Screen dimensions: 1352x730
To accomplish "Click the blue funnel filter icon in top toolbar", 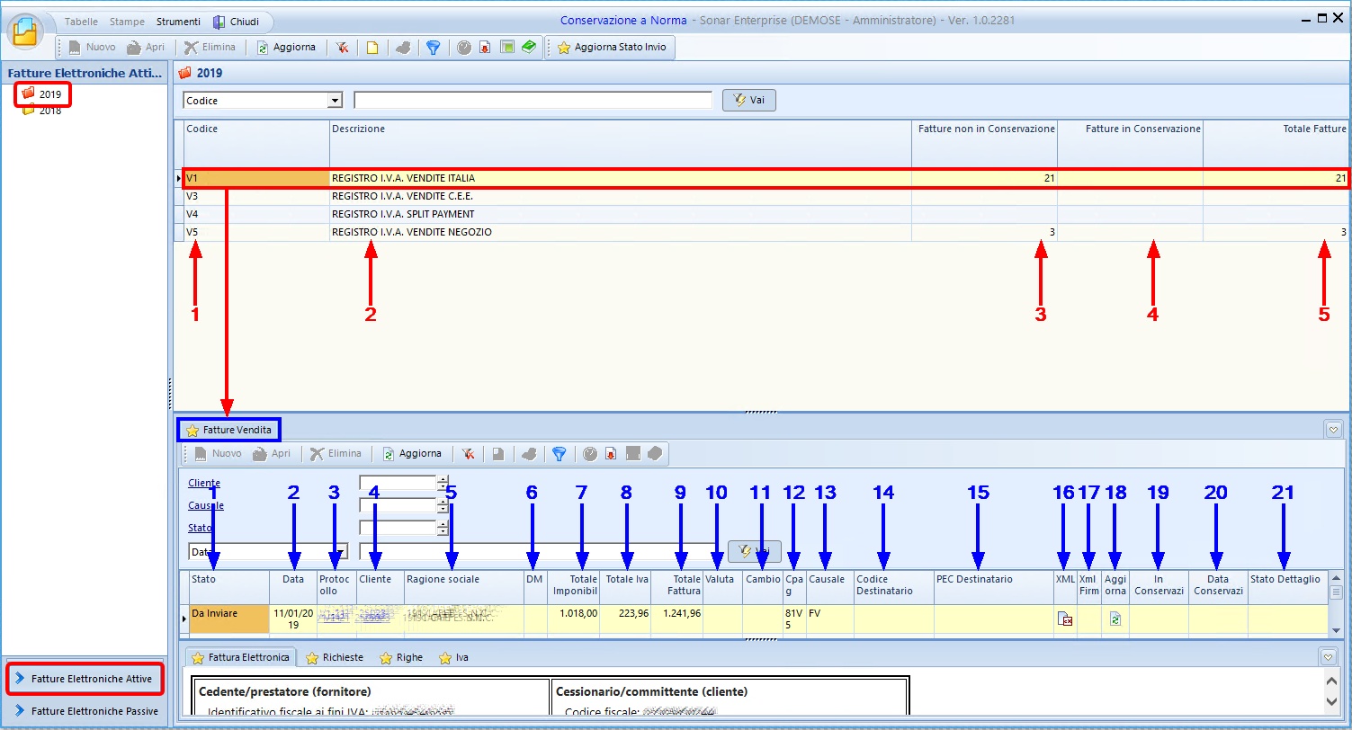I will tap(433, 48).
